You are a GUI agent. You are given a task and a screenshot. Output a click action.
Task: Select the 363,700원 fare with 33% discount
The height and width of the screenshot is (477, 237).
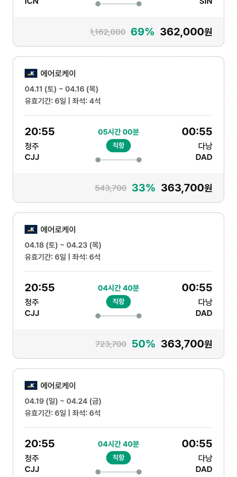(x=186, y=188)
